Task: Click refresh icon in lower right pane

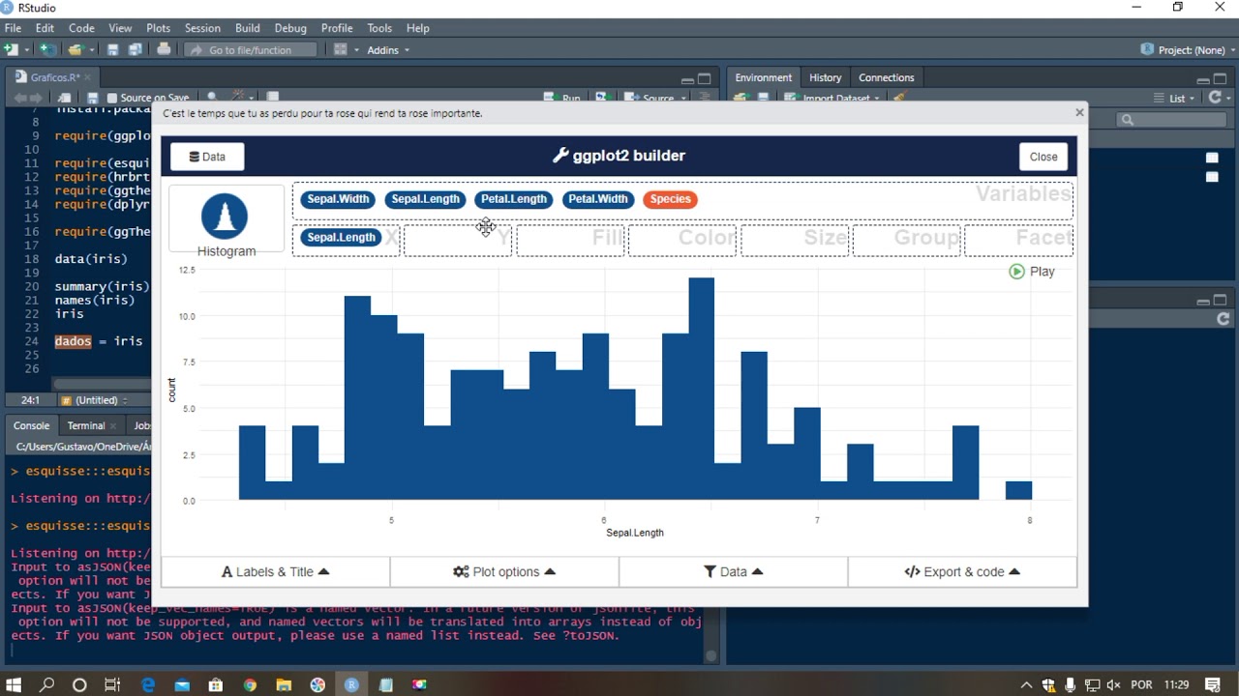Action: click(x=1224, y=318)
